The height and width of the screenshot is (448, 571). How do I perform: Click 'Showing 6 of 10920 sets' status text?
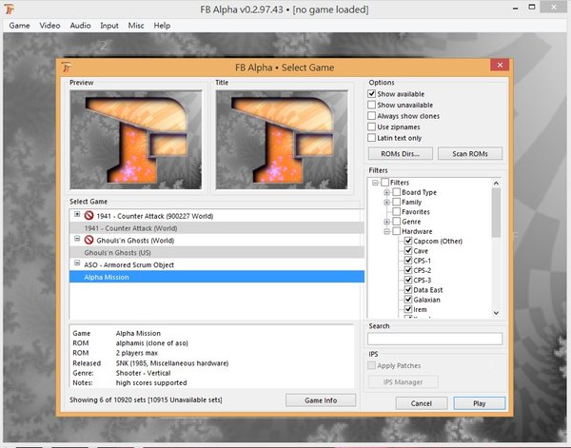click(146, 399)
